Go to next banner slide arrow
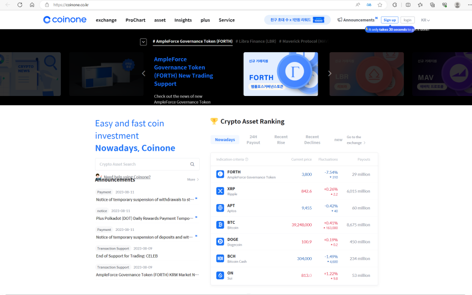The height and width of the screenshot is (295, 472). coord(330,73)
